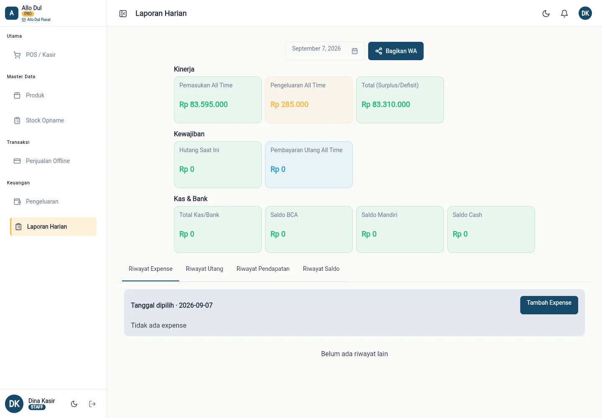Viewport: 602px width, 418px height.
Task: Toggle theme moon icon in sidebar footer
Action: point(74,404)
